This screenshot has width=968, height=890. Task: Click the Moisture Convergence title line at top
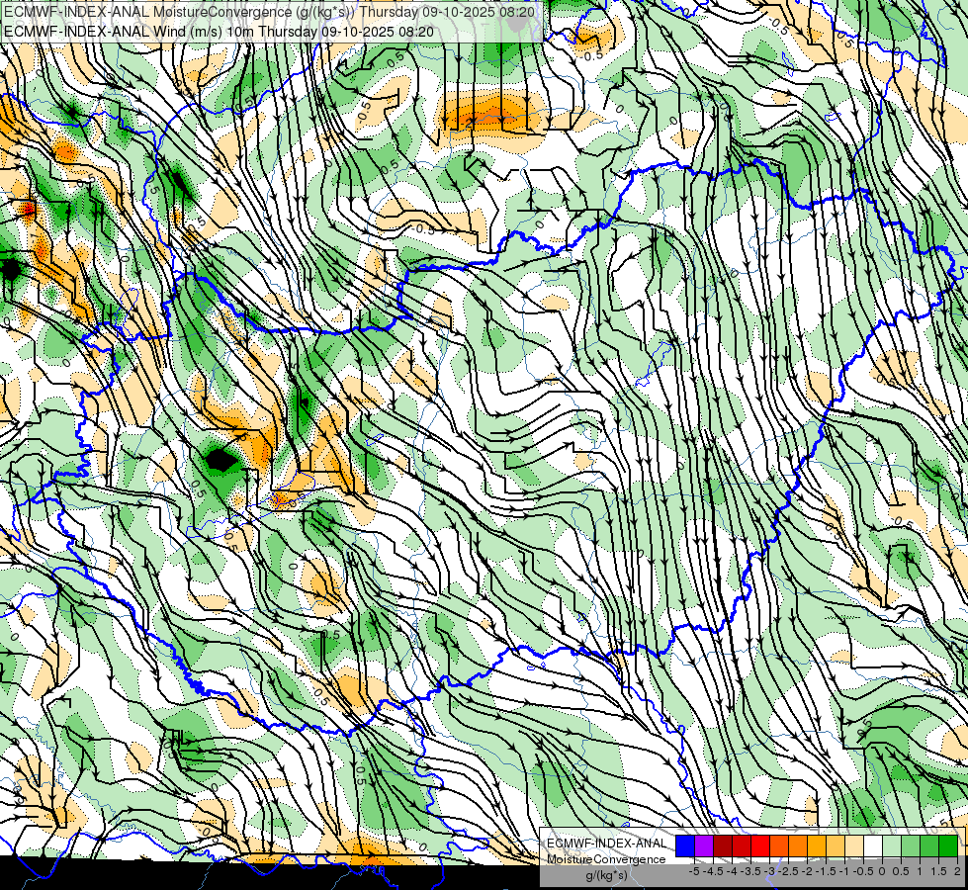click(269, 12)
